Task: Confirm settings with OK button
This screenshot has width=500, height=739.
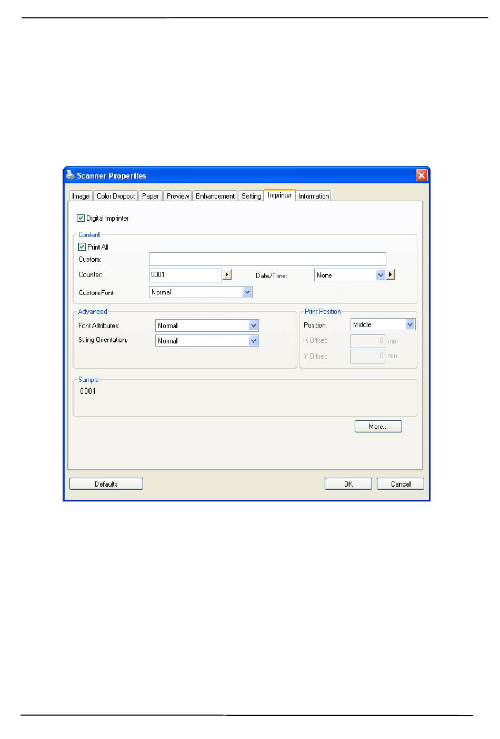Action: coord(348,484)
